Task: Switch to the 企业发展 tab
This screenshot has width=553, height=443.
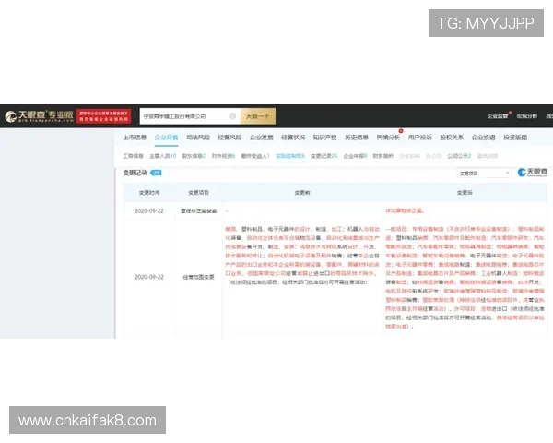Action: (x=262, y=138)
